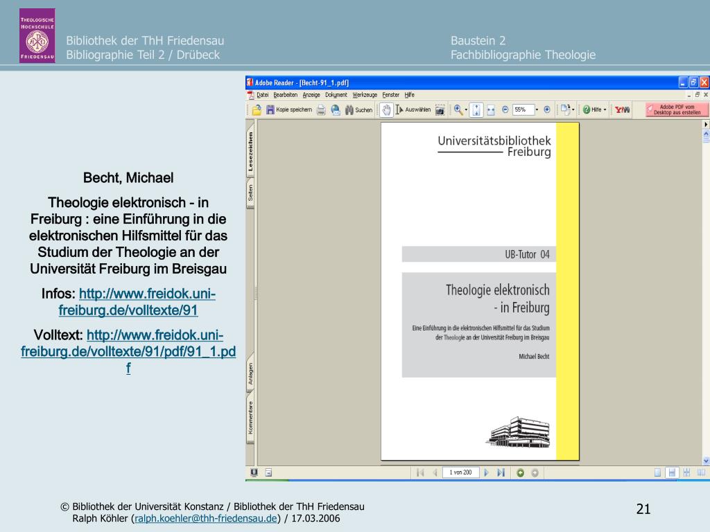Screen dimensions: 710x532
Task: Open the Anzeige menu
Action: tap(311, 95)
